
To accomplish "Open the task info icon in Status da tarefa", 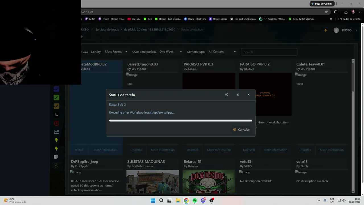I will click(227, 95).
